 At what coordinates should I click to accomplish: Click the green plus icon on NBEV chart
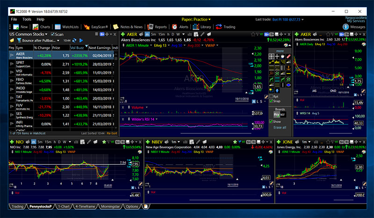click(148, 142)
